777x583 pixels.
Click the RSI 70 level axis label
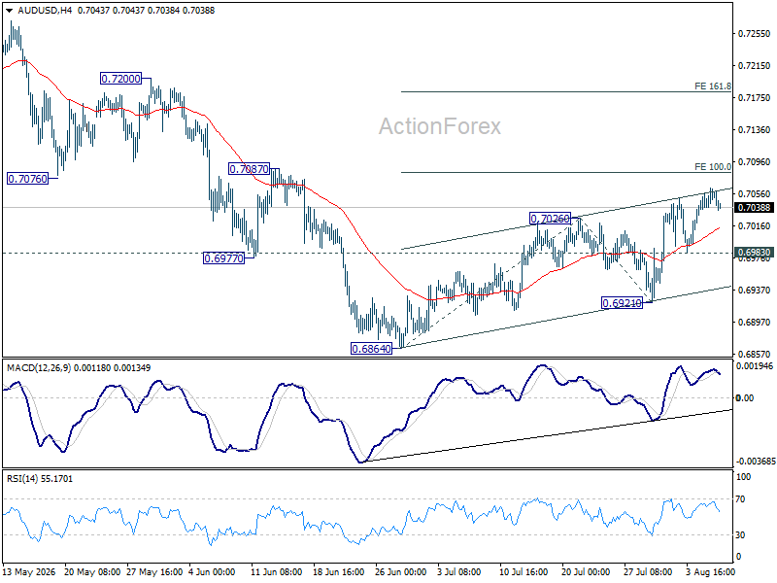pyautogui.click(x=740, y=499)
